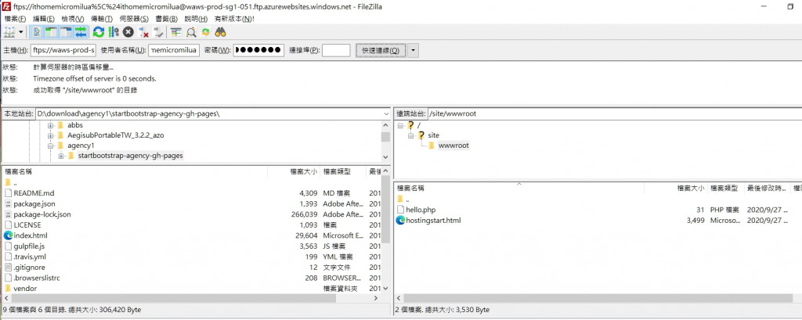
Task: Collapse the remote root / node
Action: click(x=400, y=125)
